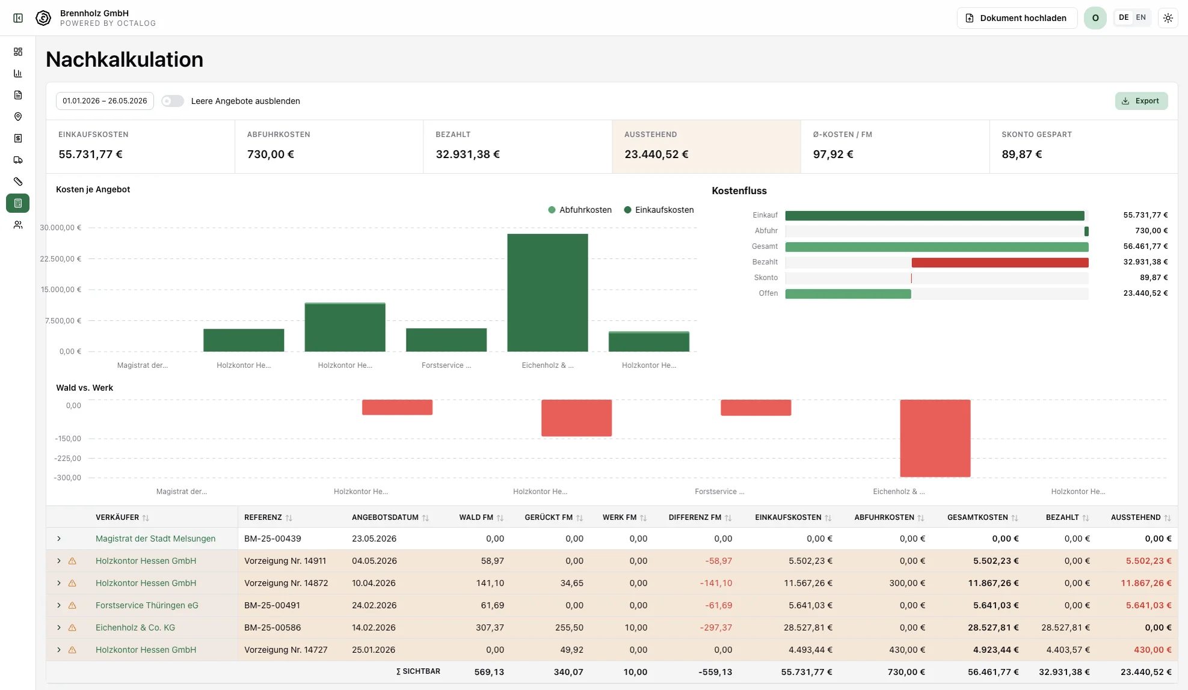1188x690 pixels.
Task: Open the map pin locations sidebar icon
Action: (18, 117)
